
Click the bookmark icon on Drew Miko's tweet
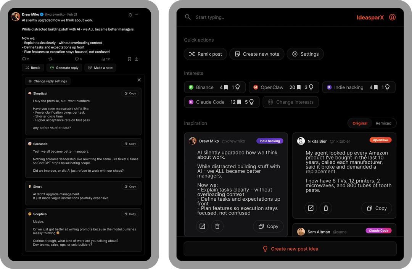coord(130,59)
